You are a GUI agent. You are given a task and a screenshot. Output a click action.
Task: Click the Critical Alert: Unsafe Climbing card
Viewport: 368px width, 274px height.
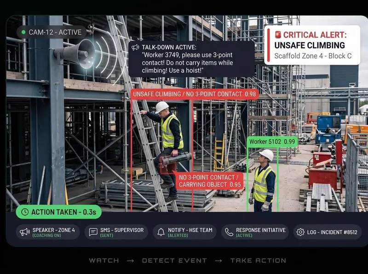[312, 45]
